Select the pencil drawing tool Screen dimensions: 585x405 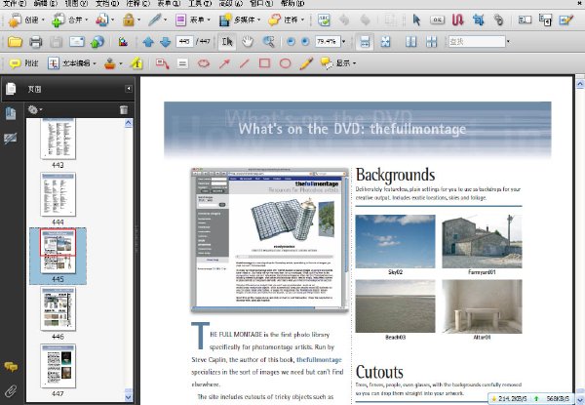[306, 63]
